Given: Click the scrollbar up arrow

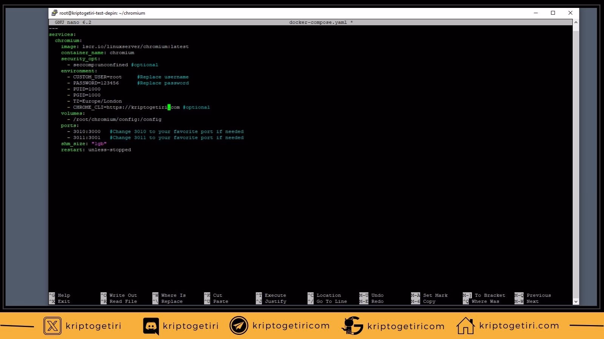Looking at the screenshot, I should [575, 22].
